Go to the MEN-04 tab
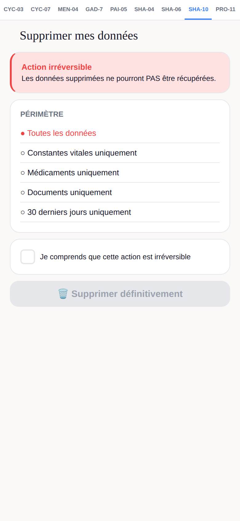240x521 pixels. 68,9
